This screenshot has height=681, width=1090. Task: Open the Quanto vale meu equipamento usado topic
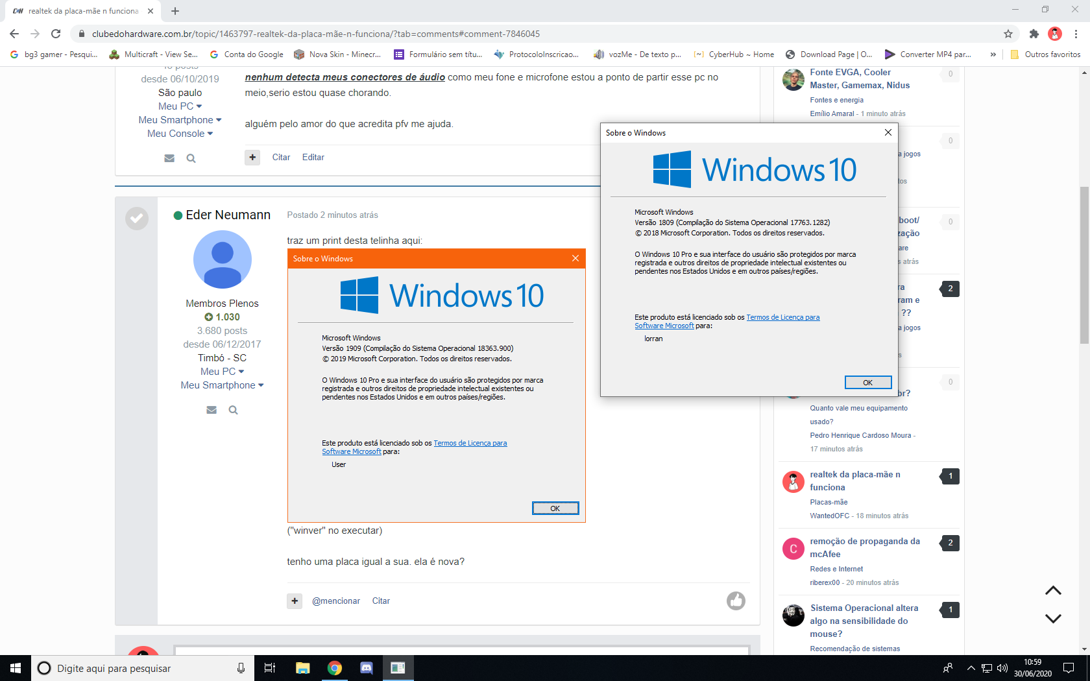coord(859,414)
